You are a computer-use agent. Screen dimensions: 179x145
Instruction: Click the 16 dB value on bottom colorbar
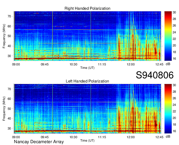click(x=174, y=131)
